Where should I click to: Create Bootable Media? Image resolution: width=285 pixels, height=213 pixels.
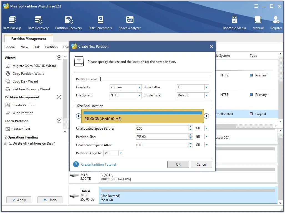[234, 23]
